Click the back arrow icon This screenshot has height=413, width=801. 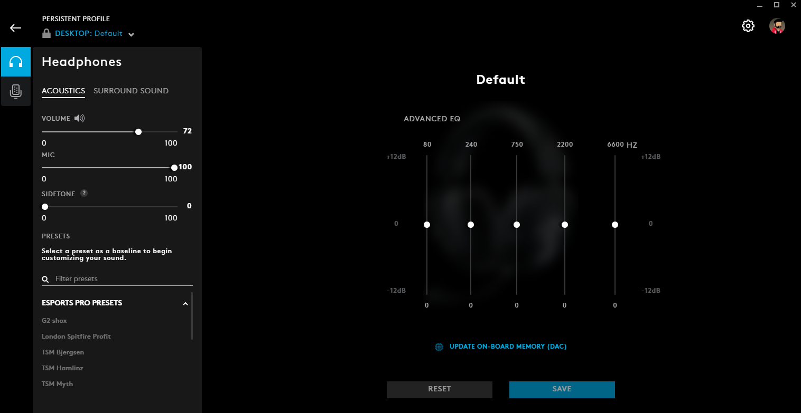tap(16, 28)
